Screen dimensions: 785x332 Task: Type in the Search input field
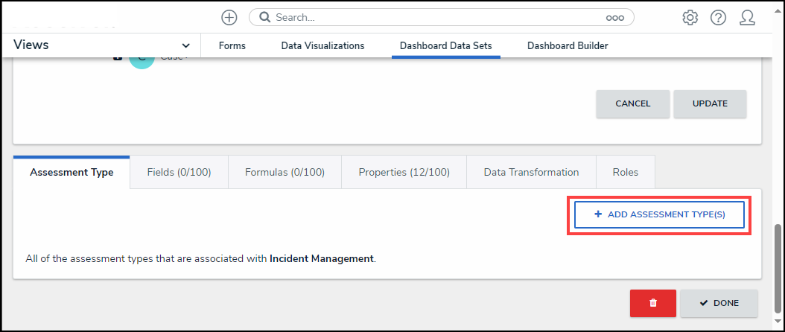pyautogui.click(x=436, y=17)
